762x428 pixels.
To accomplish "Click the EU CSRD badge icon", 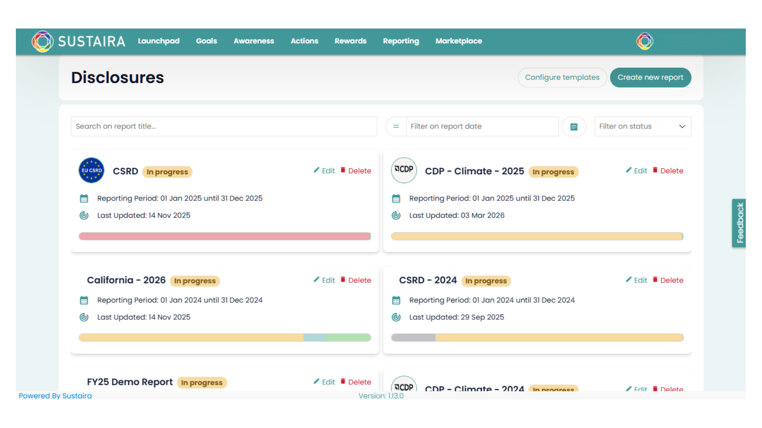I will tap(91, 170).
